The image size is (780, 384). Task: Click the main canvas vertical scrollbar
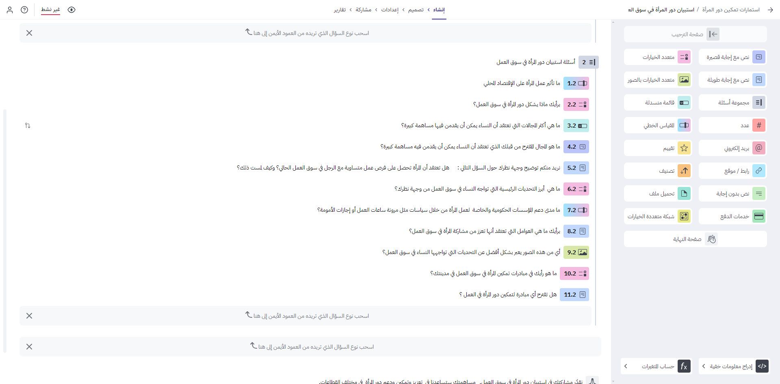tap(5, 231)
